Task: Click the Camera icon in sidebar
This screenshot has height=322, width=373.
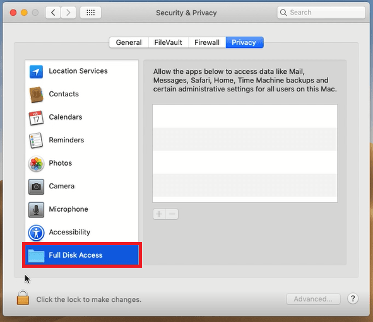Action: click(36, 187)
